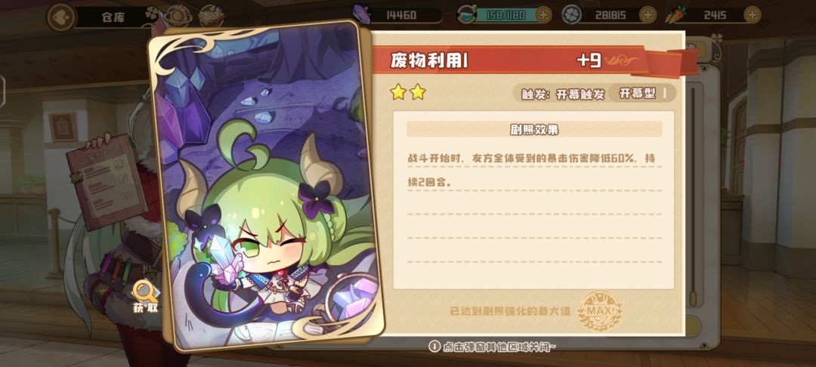Image resolution: width=816 pixels, height=367 pixels.
Task: Tap the magnifier 获取 icon on the card
Action: click(x=144, y=297)
